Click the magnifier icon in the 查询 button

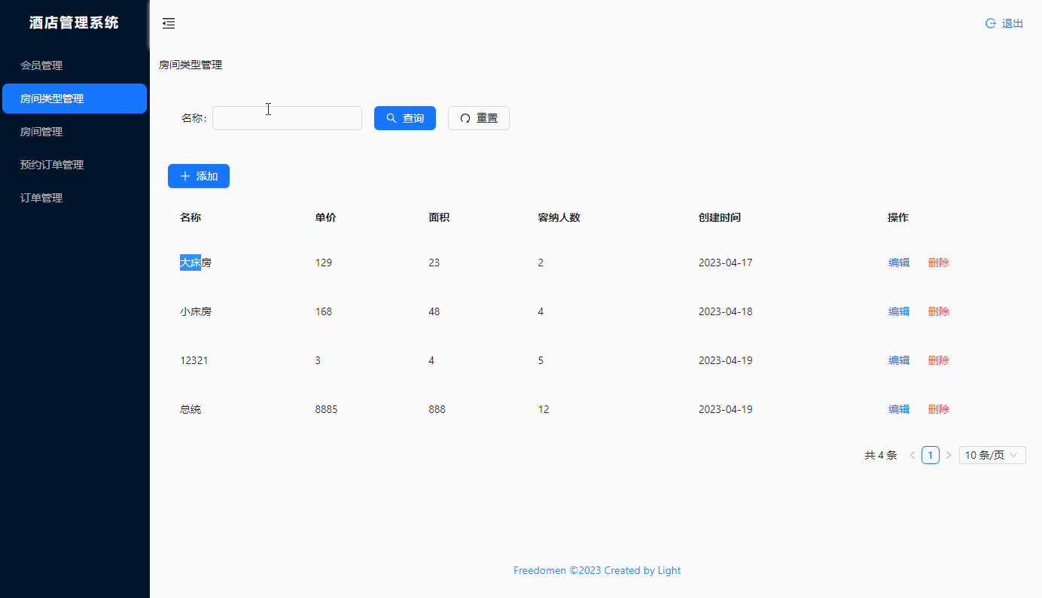(392, 118)
